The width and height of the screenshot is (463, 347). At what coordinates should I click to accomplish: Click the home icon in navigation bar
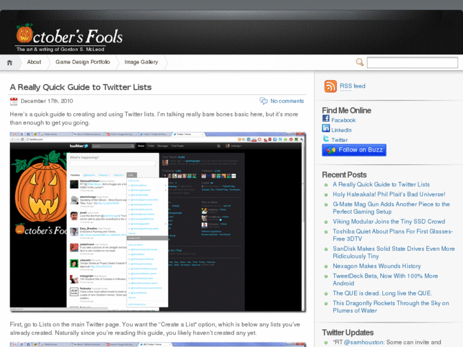pos(10,62)
